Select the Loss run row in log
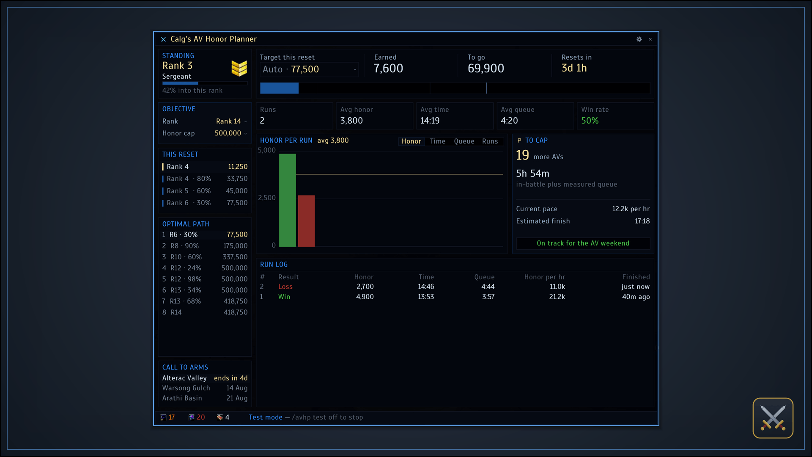 click(x=455, y=286)
